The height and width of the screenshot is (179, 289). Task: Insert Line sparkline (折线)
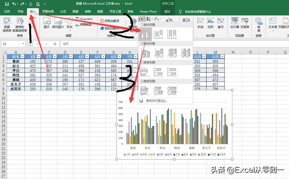point(200,23)
